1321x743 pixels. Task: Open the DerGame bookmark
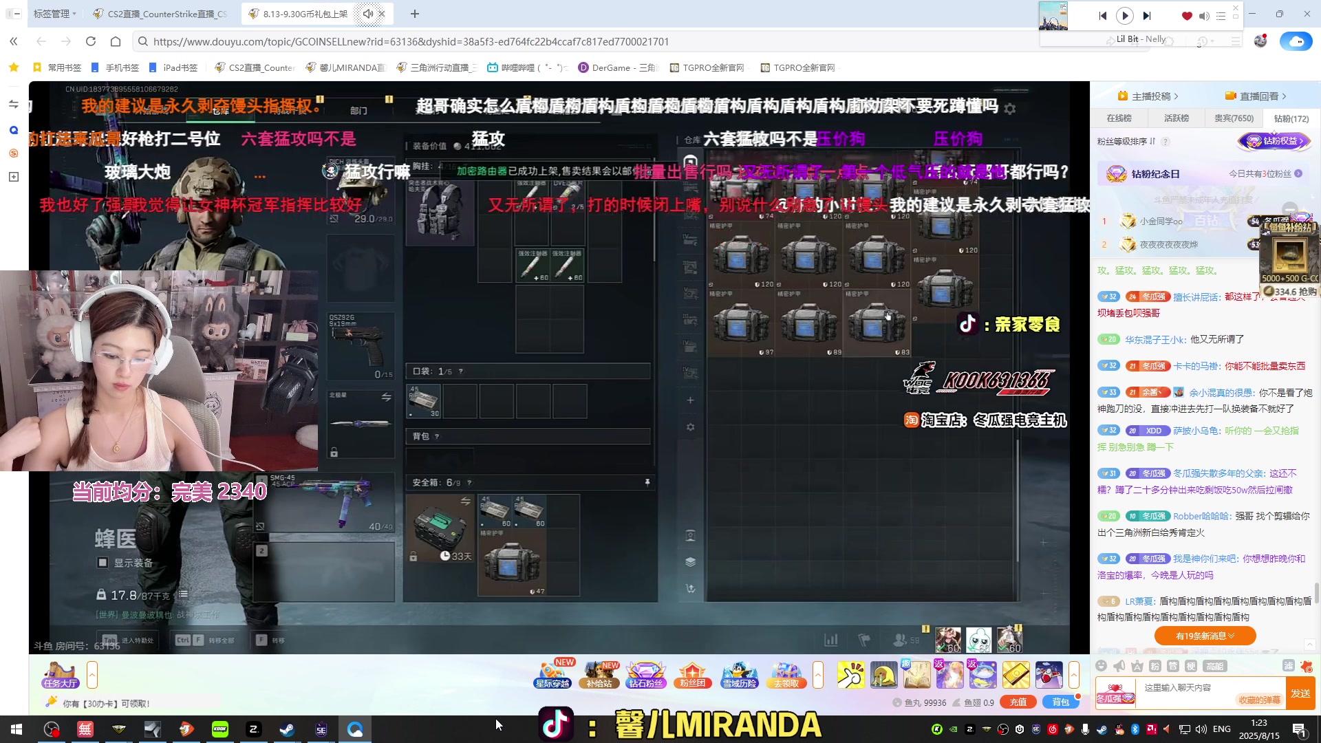(618, 67)
